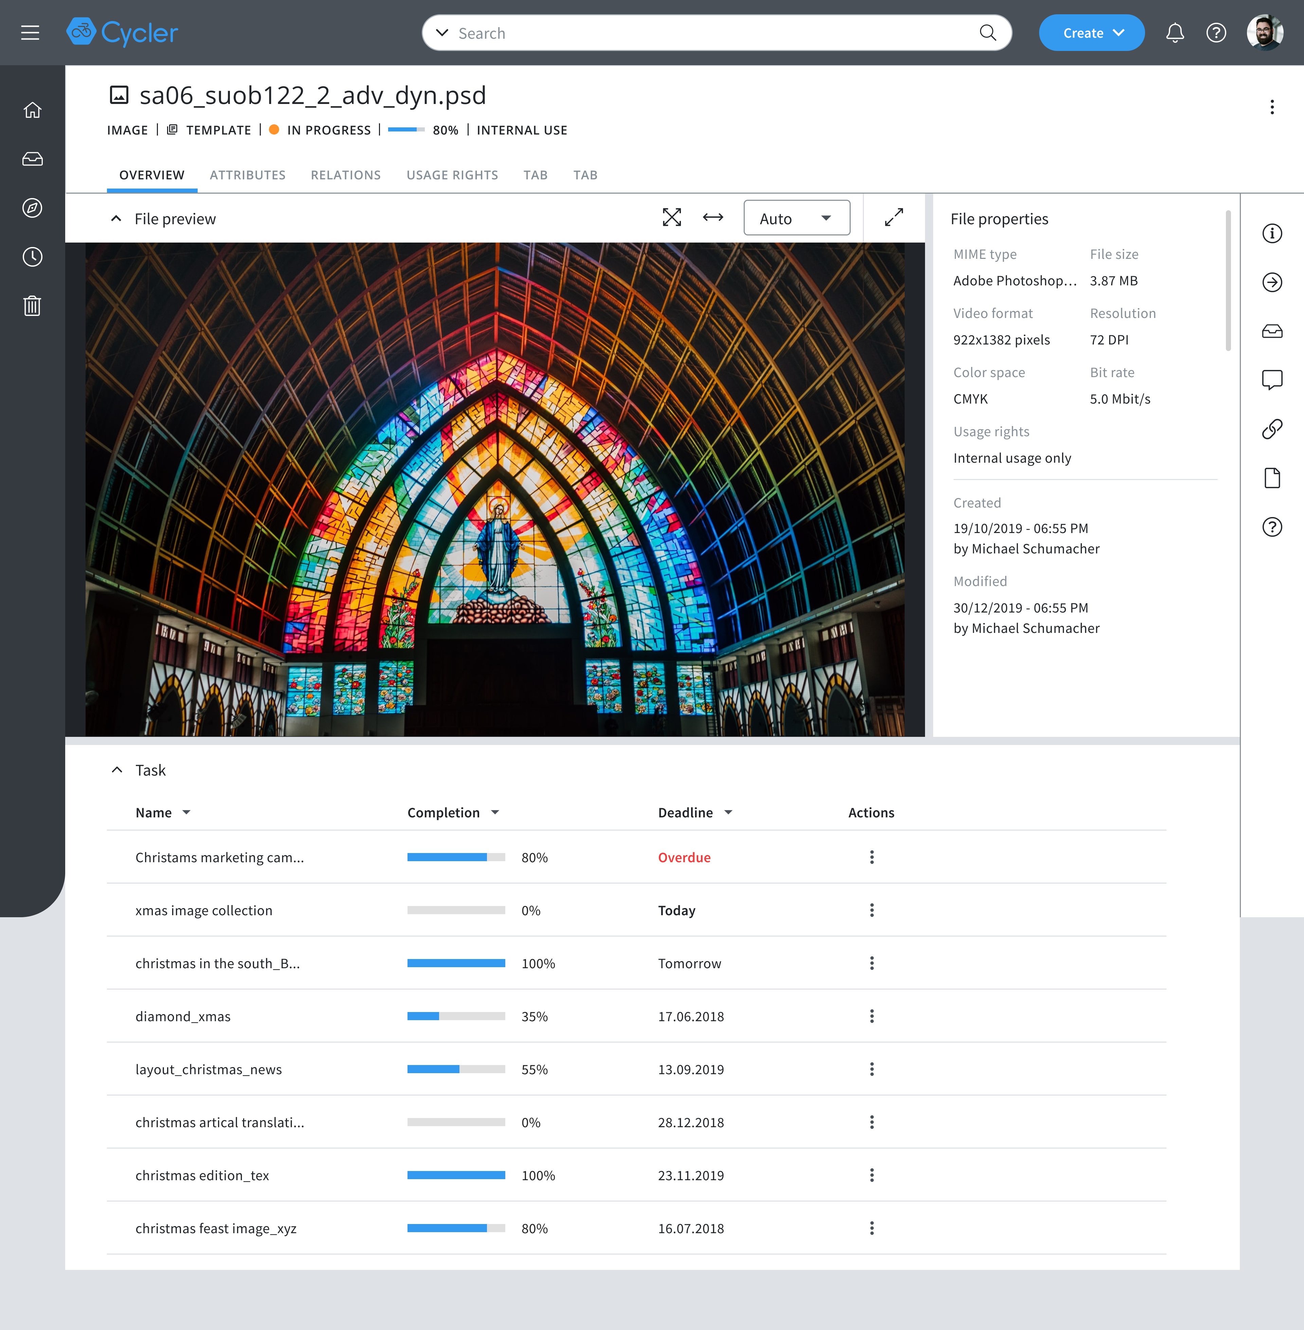
Task: Click inside the search field
Action: pyautogui.click(x=685, y=32)
